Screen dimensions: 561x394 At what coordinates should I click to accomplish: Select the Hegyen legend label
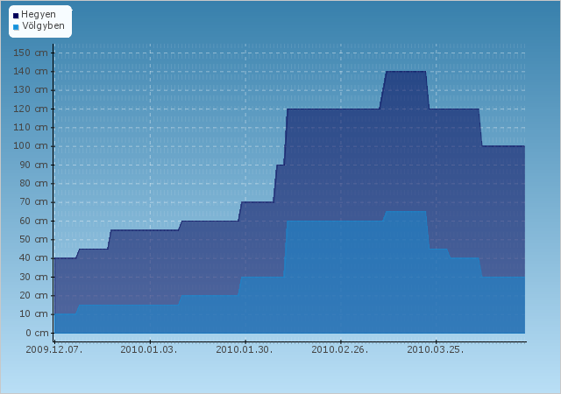39,15
